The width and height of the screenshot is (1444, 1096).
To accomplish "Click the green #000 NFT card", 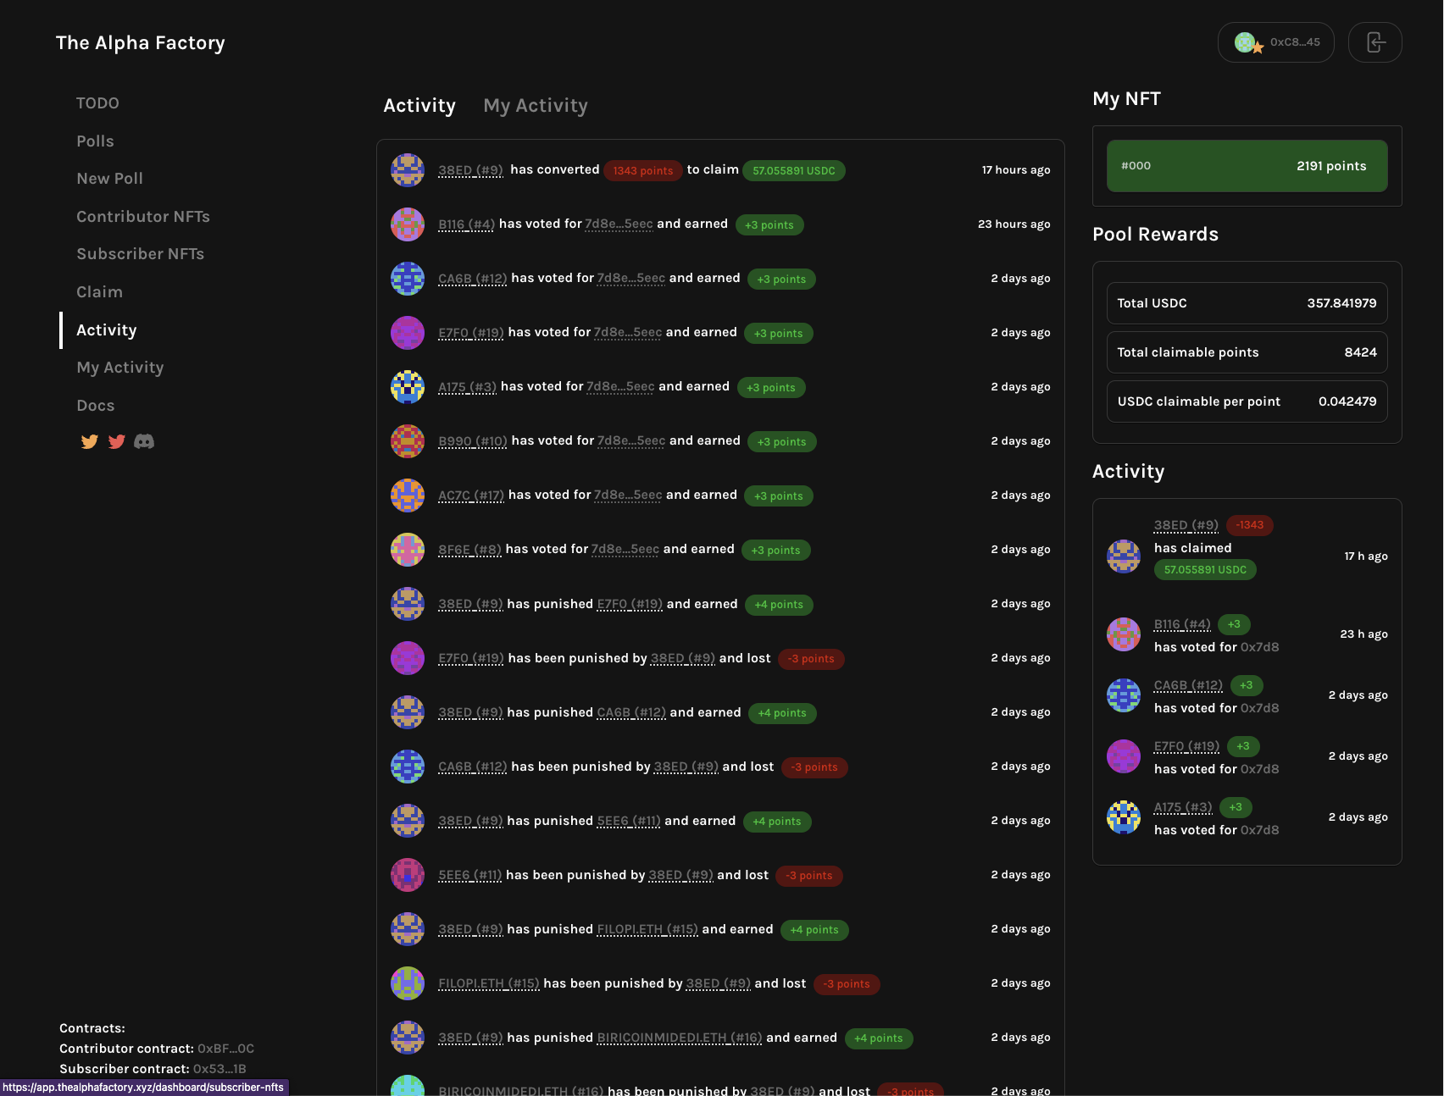I will [x=1247, y=166].
